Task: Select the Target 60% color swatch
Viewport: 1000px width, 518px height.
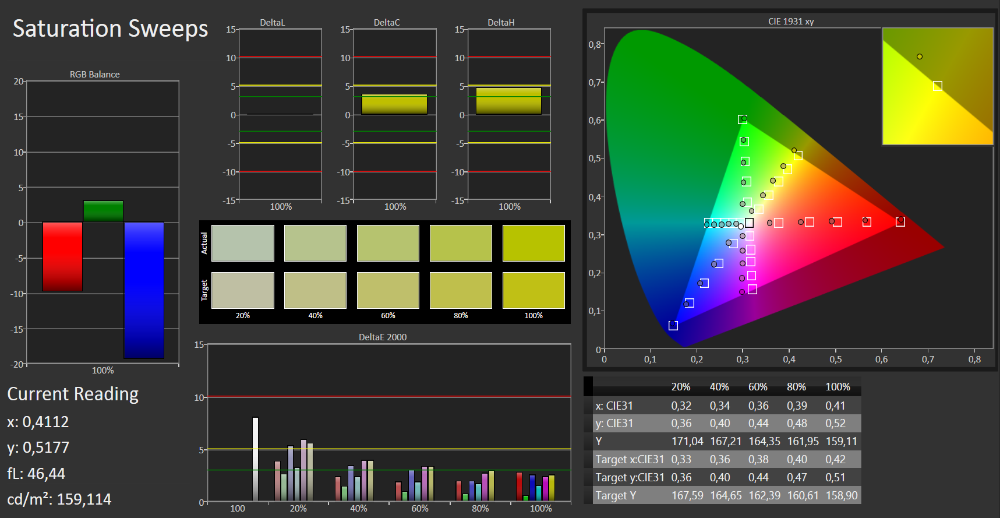Action: pos(388,290)
